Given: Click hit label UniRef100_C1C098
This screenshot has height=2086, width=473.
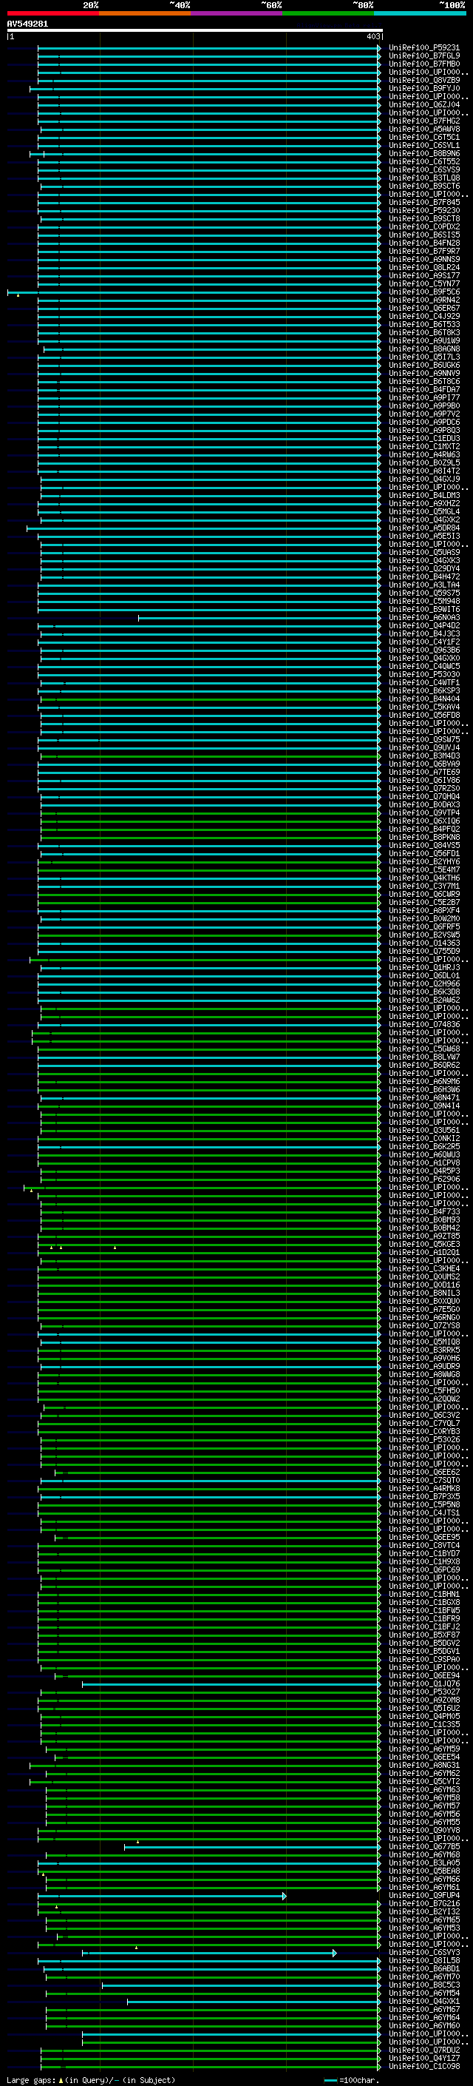Looking at the screenshot, I should point(423,2067).
